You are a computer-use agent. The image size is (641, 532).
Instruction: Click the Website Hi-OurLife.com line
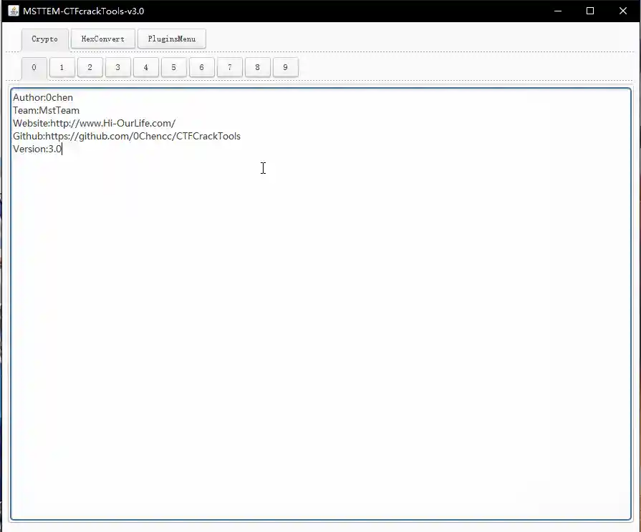(x=94, y=123)
